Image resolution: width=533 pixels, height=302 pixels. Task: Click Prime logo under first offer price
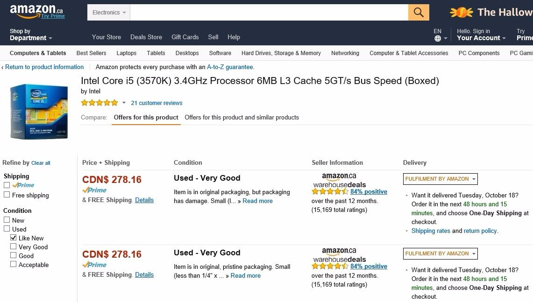pos(95,190)
